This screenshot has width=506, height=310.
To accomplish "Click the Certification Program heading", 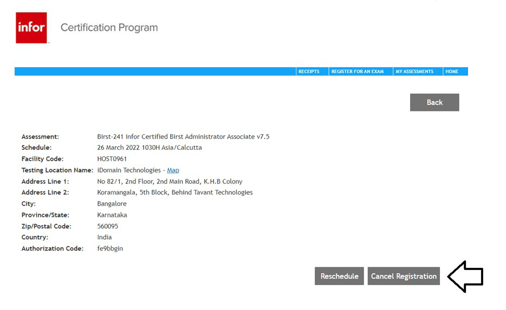I will click(109, 28).
